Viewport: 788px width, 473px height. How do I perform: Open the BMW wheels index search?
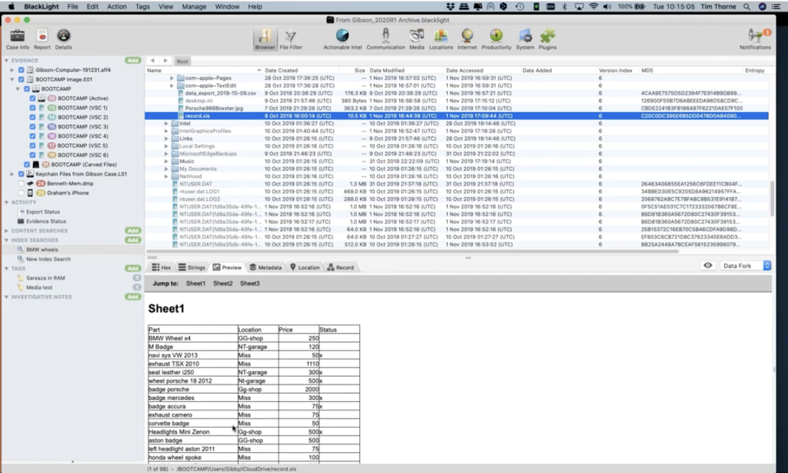[x=42, y=250]
